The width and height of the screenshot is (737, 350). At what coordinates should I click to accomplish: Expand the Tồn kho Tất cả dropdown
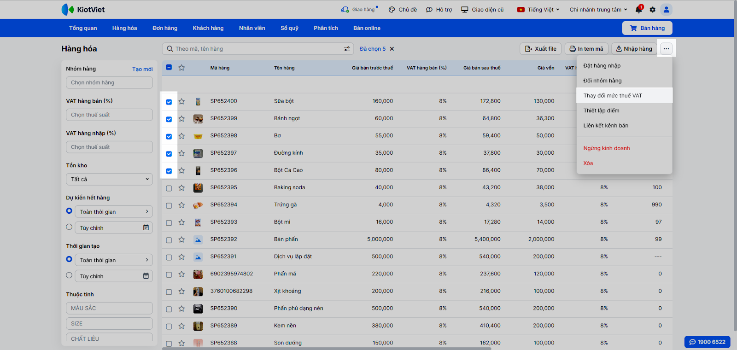click(x=109, y=179)
